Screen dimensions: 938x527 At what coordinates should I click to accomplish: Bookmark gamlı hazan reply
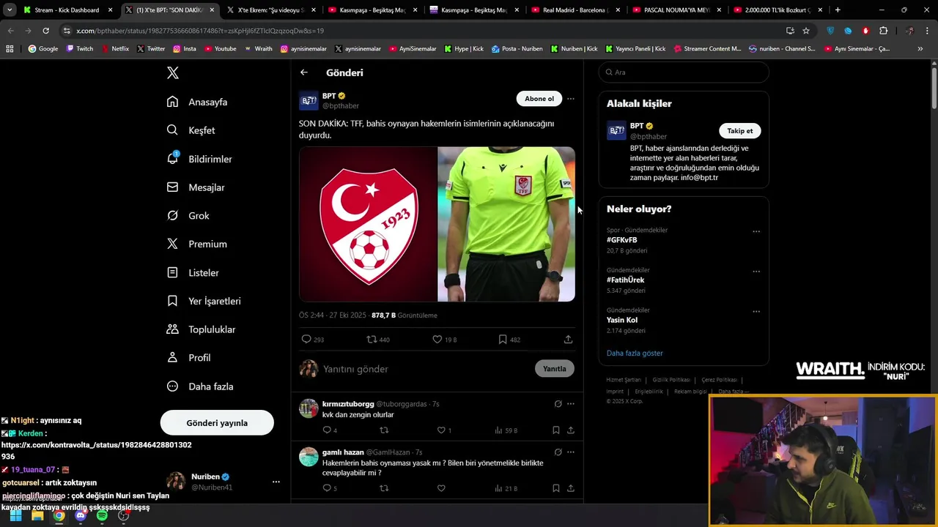(556, 488)
